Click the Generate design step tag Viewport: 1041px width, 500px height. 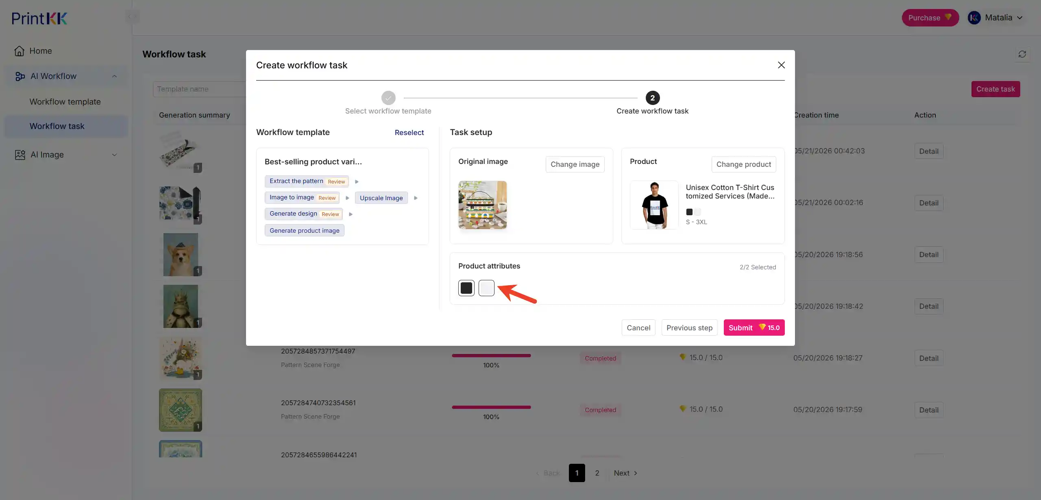[304, 214]
